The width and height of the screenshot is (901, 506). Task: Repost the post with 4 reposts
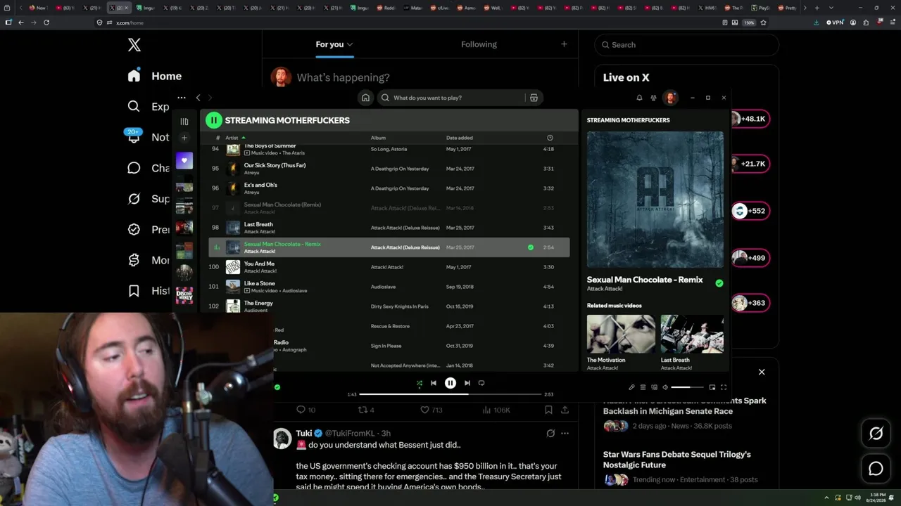(x=367, y=410)
